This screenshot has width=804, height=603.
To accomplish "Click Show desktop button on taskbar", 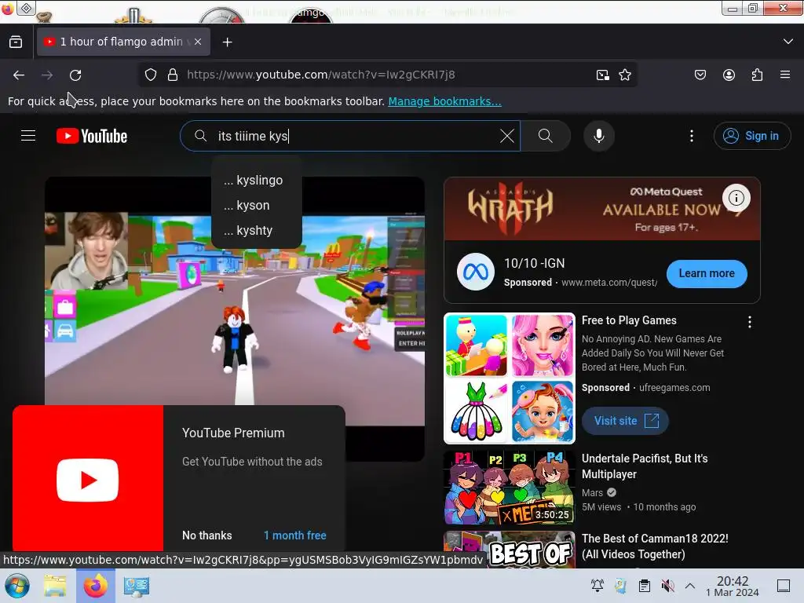I will point(784,586).
